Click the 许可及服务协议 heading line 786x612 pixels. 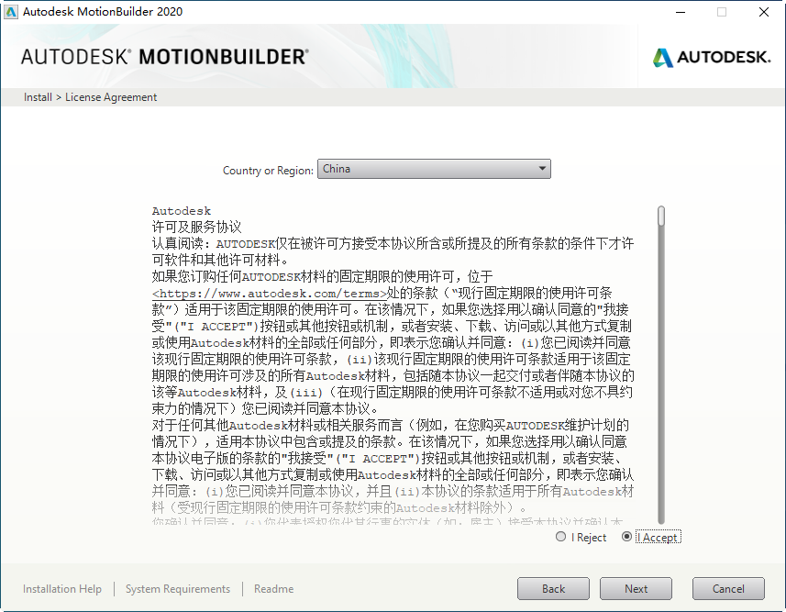click(x=196, y=228)
